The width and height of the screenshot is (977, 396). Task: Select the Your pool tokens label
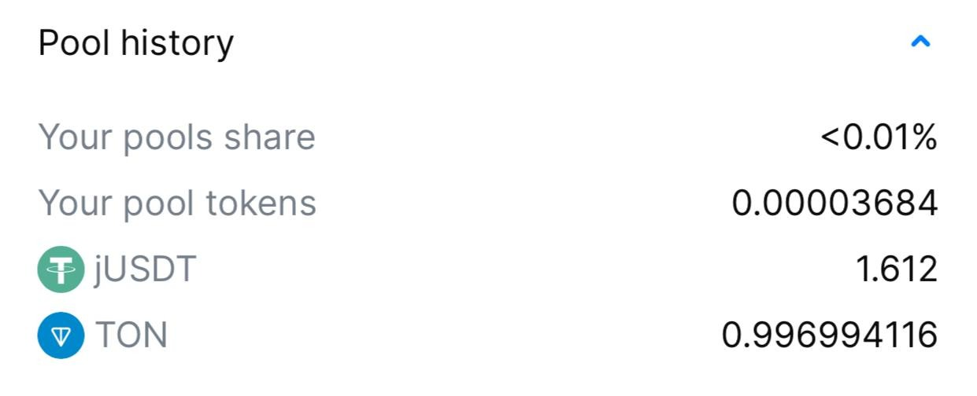click(177, 203)
